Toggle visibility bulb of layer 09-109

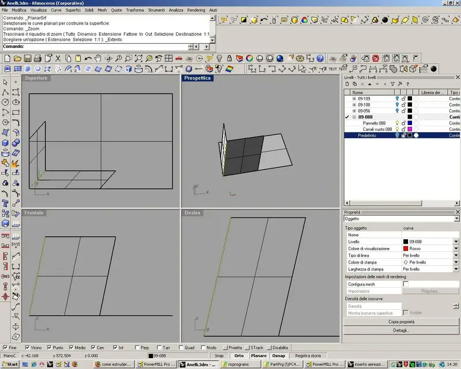click(397, 99)
